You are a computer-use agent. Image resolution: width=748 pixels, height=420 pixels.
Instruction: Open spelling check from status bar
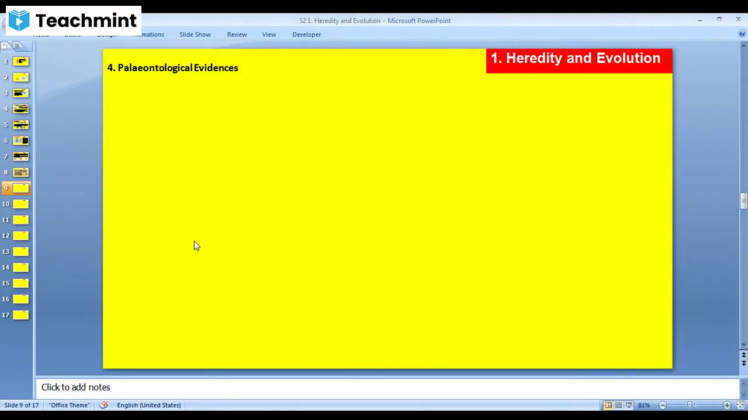point(103,405)
